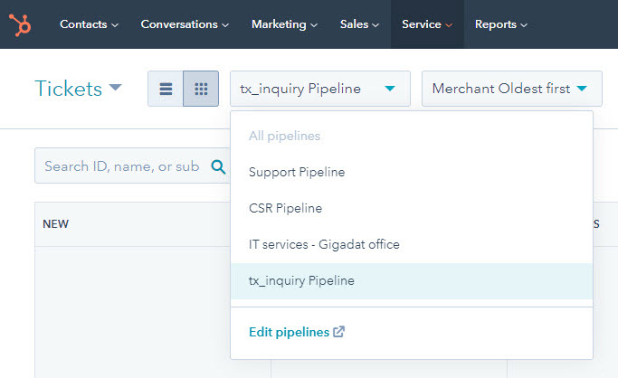The width and height of the screenshot is (618, 378).
Task: Click the HubSpot sprocket logo
Action: click(20, 24)
